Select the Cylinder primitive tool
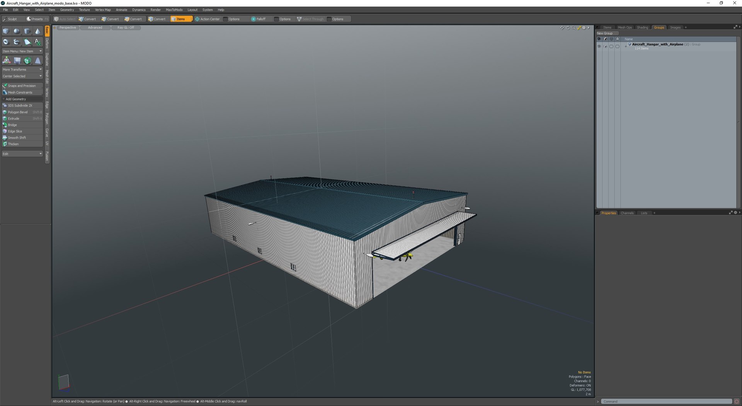This screenshot has height=406, width=742. tap(27, 31)
